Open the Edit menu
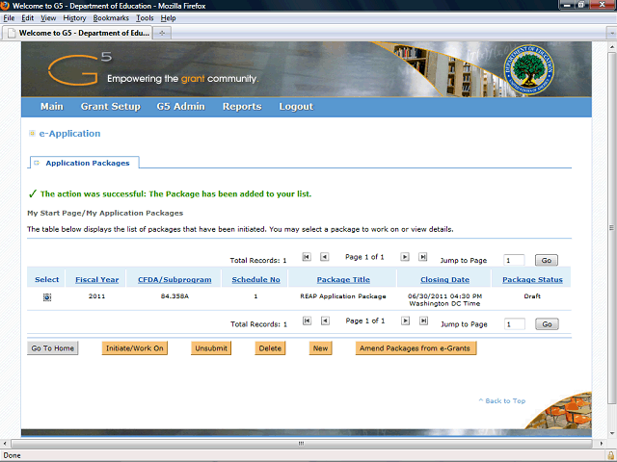The width and height of the screenshot is (617, 462). 27,18
